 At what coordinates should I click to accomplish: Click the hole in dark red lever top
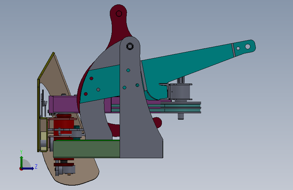(x=119, y=14)
